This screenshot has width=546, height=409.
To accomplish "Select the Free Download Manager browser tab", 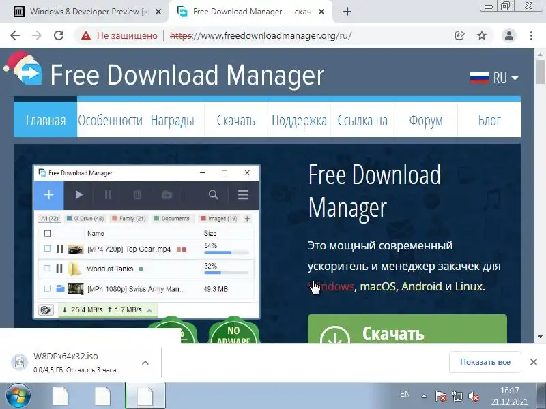I will [x=250, y=12].
